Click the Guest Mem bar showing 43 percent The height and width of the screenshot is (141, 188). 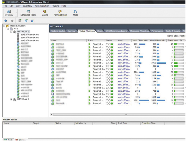tap(179, 66)
